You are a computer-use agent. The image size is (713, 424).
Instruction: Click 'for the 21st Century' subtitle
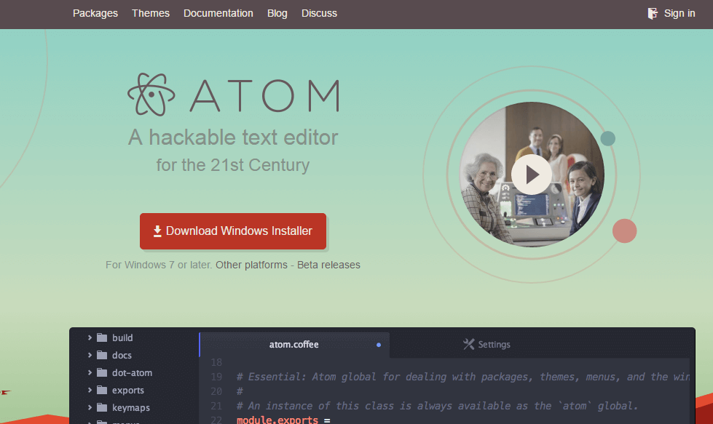point(233,165)
